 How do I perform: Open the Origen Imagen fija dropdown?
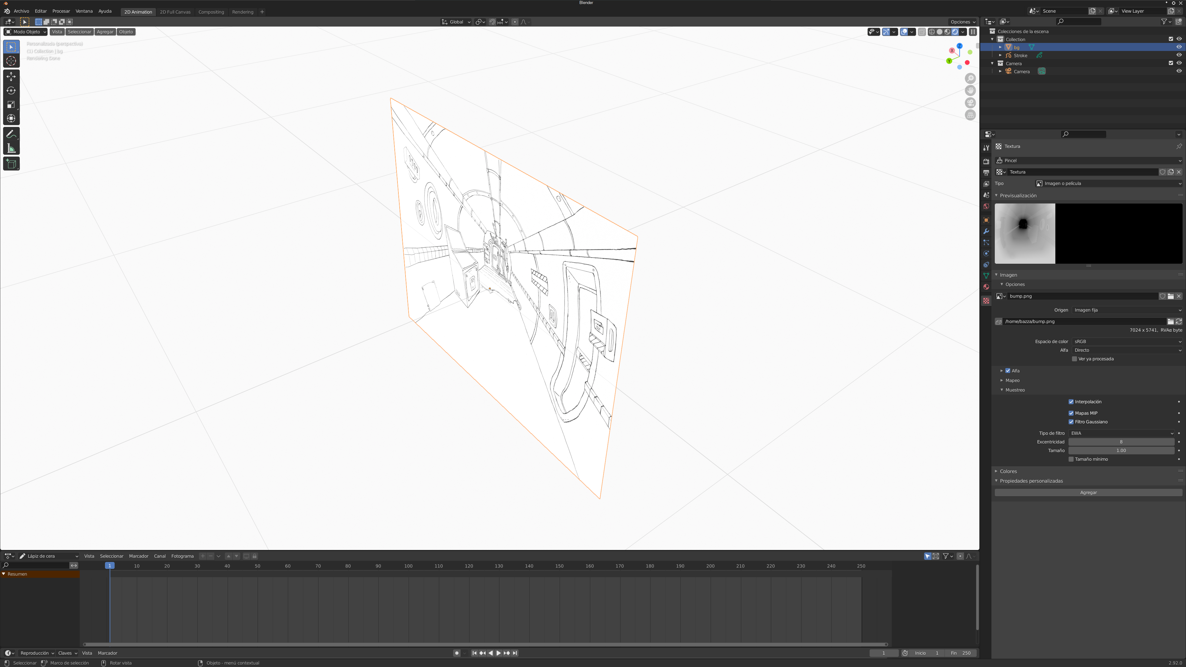(1127, 310)
